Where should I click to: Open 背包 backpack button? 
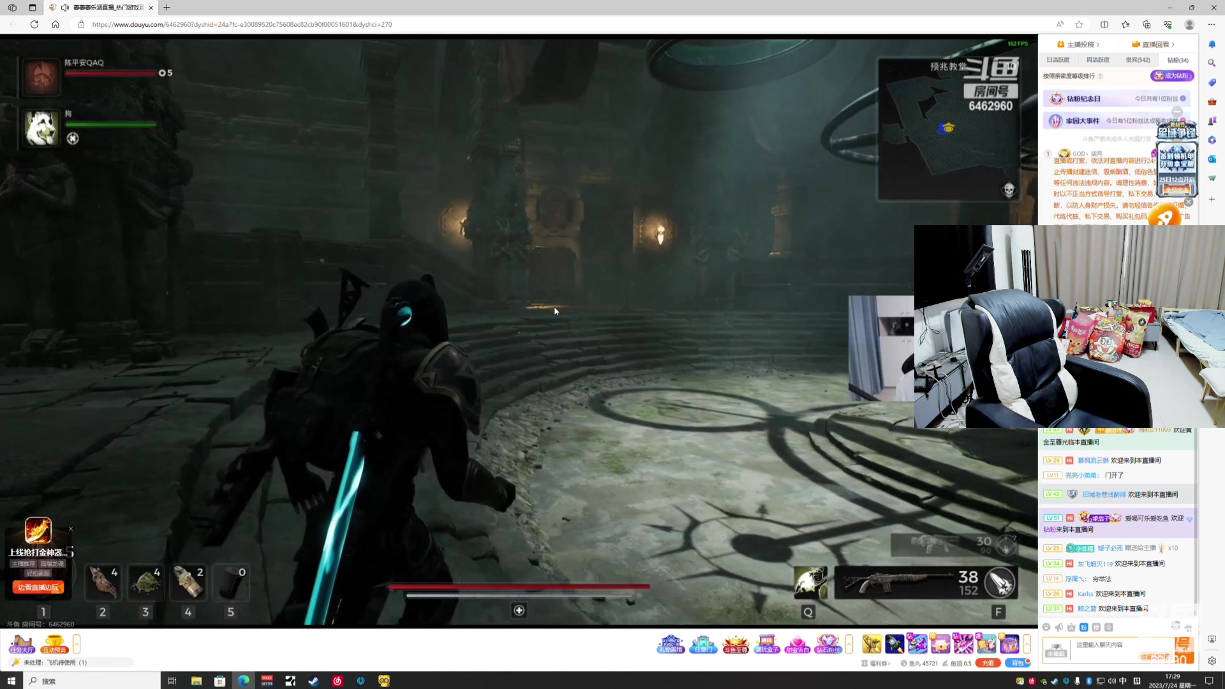point(1018,663)
